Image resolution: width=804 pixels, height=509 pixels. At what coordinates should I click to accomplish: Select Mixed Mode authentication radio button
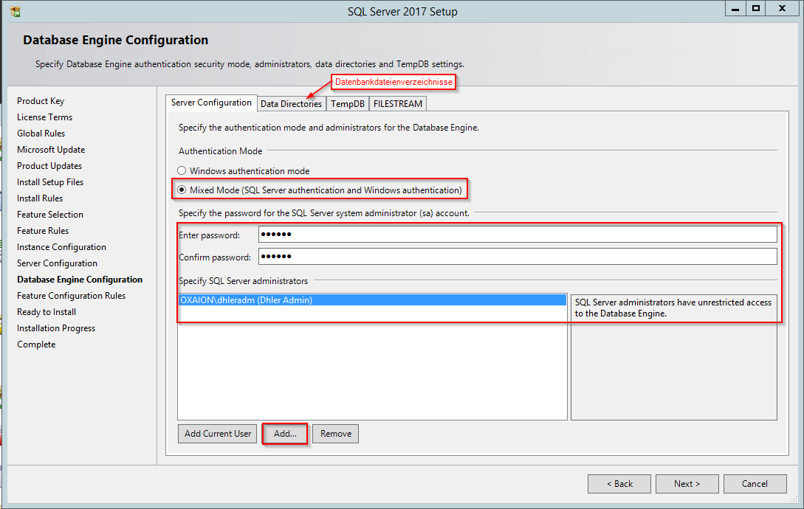(182, 190)
